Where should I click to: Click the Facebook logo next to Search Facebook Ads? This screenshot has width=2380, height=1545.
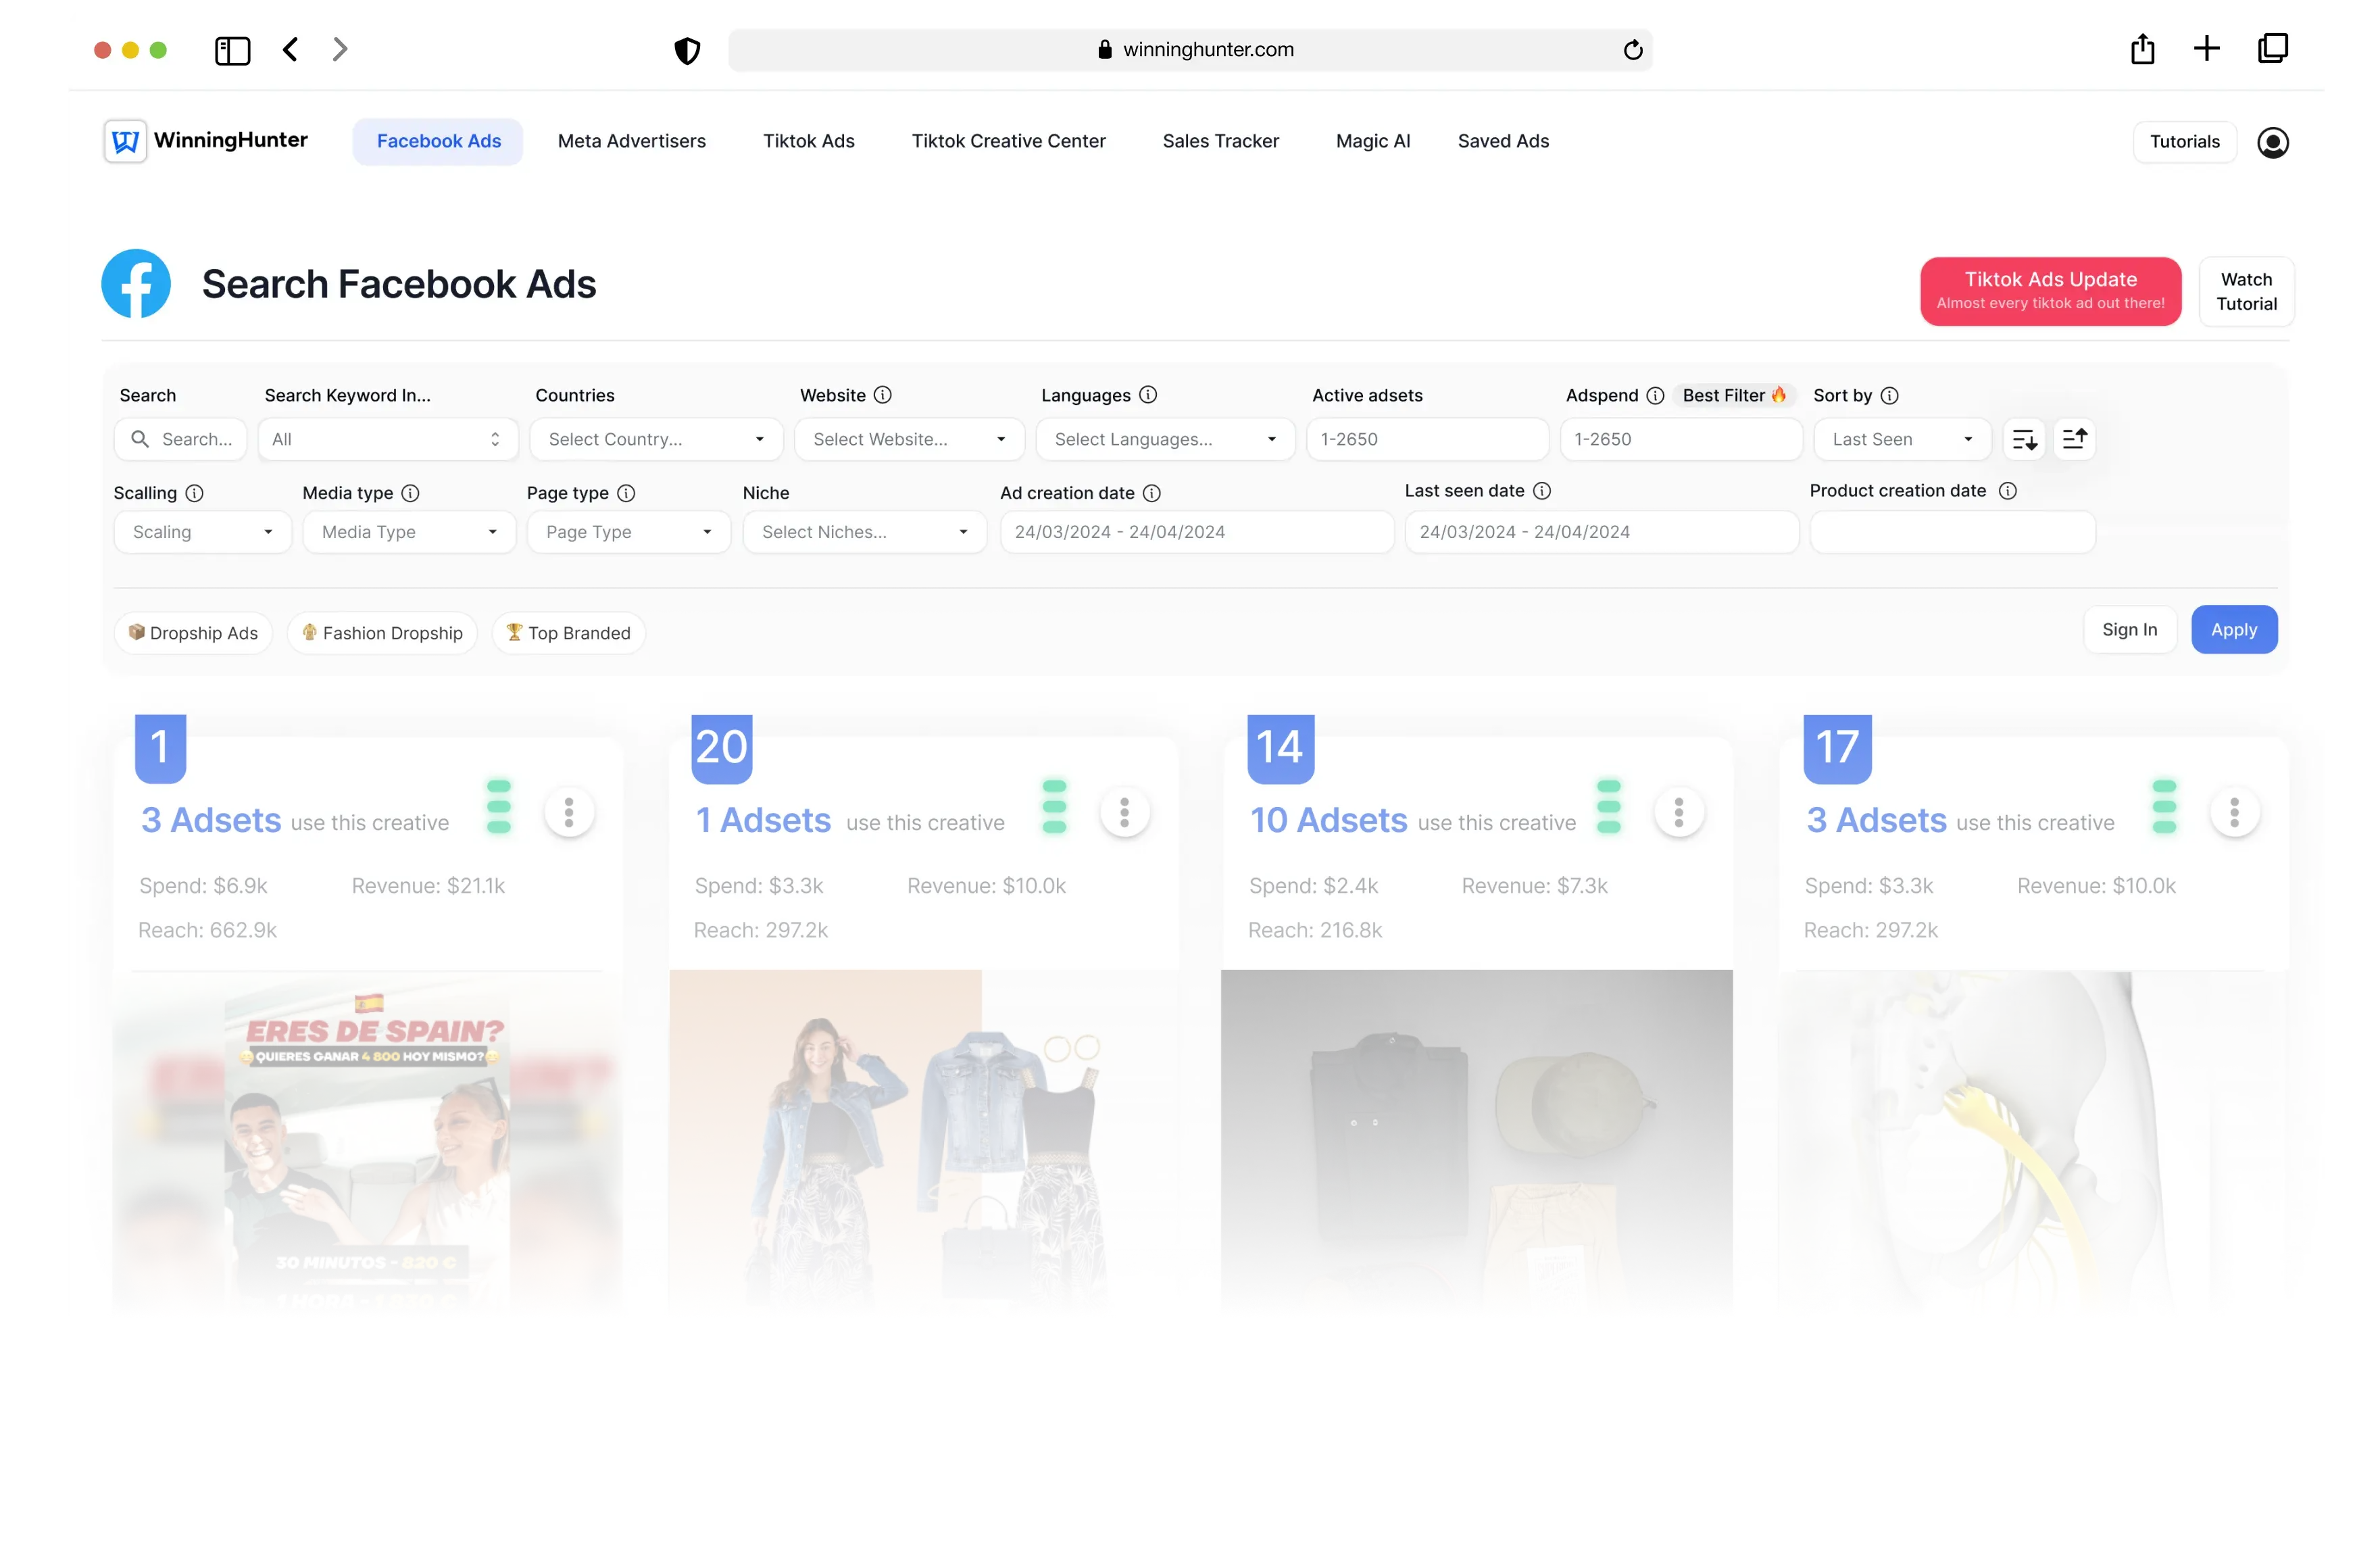tap(136, 284)
